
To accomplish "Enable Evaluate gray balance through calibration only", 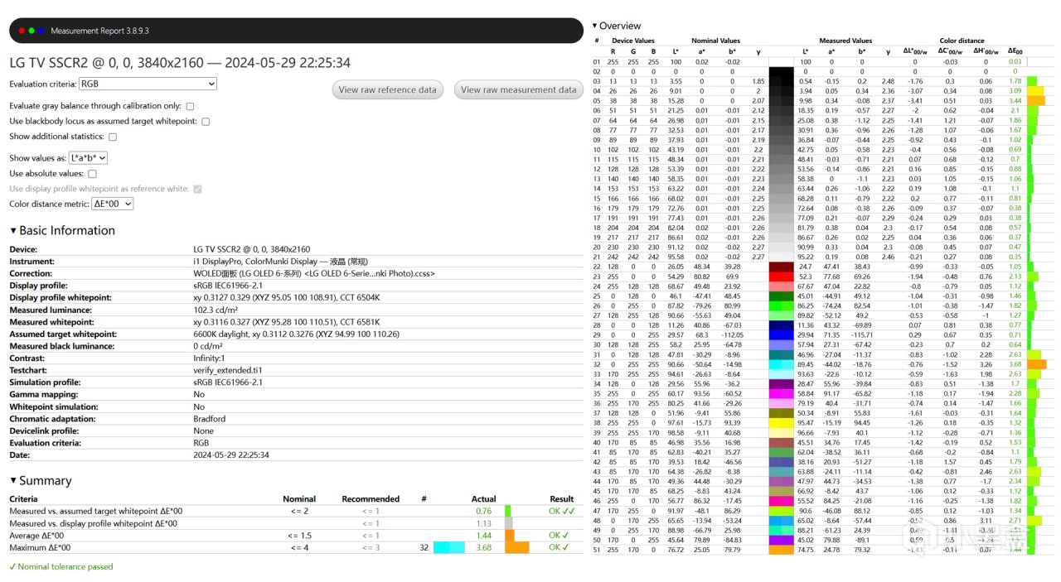I will point(191,106).
